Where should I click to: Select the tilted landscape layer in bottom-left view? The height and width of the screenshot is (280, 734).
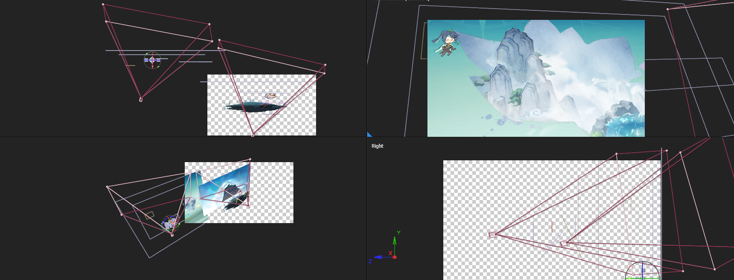point(224,191)
